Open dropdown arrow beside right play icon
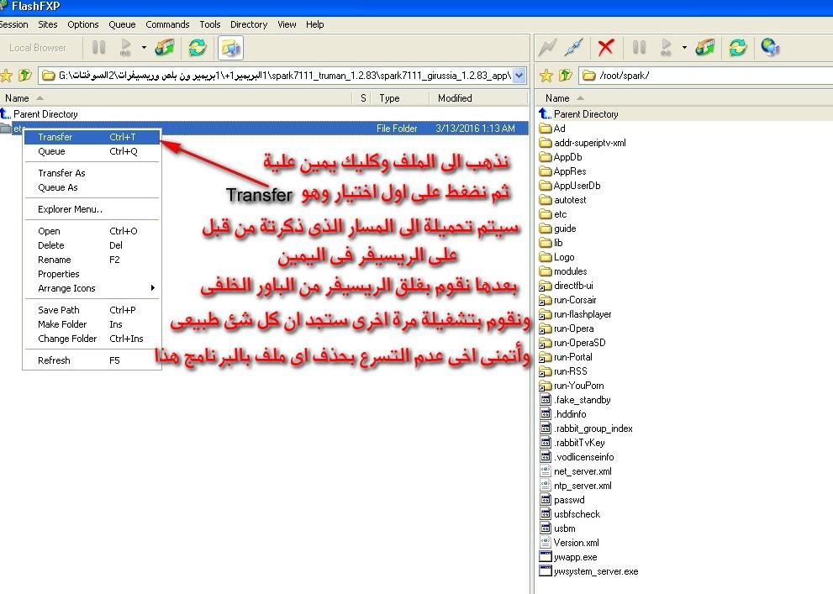The height and width of the screenshot is (594, 833). [x=684, y=48]
